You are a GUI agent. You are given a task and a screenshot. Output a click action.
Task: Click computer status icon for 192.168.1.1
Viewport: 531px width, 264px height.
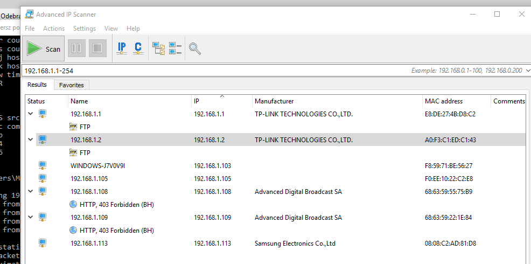(43, 114)
